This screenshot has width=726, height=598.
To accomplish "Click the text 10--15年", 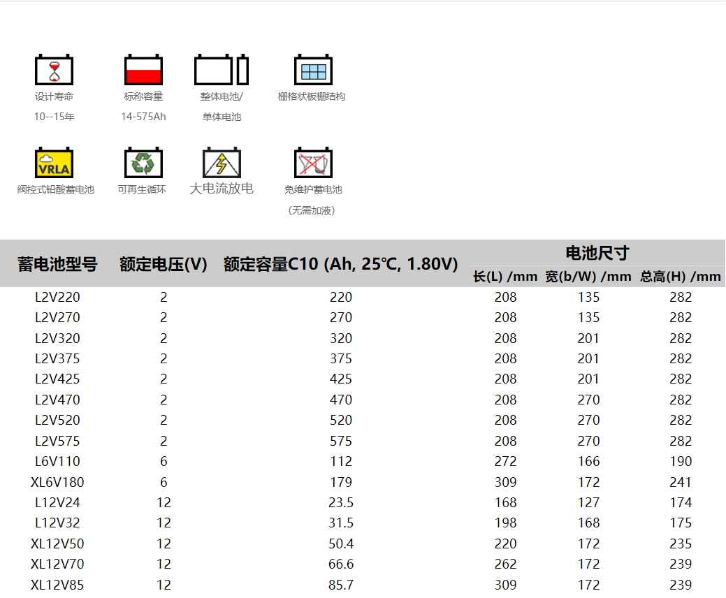I will click(55, 117).
